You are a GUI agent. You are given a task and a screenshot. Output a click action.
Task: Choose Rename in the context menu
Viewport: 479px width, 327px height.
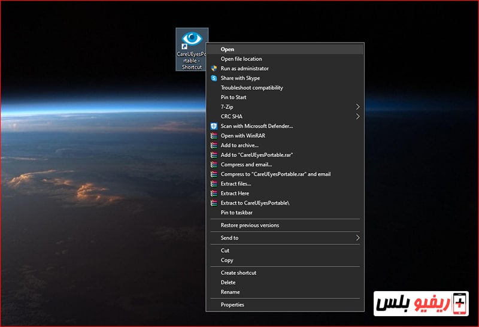pos(230,292)
